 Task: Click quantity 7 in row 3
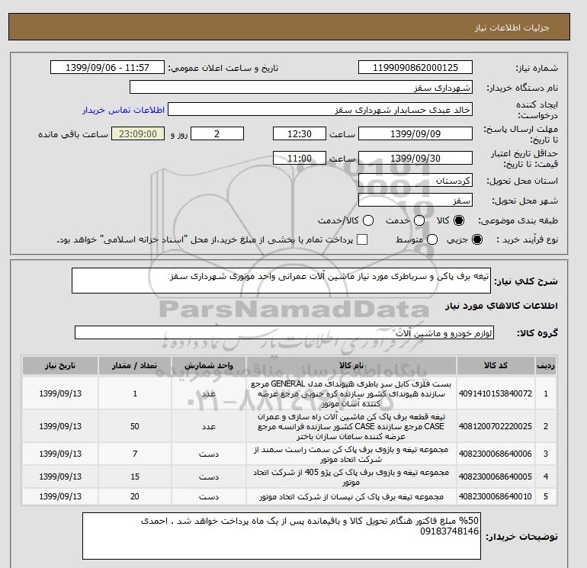(x=135, y=454)
